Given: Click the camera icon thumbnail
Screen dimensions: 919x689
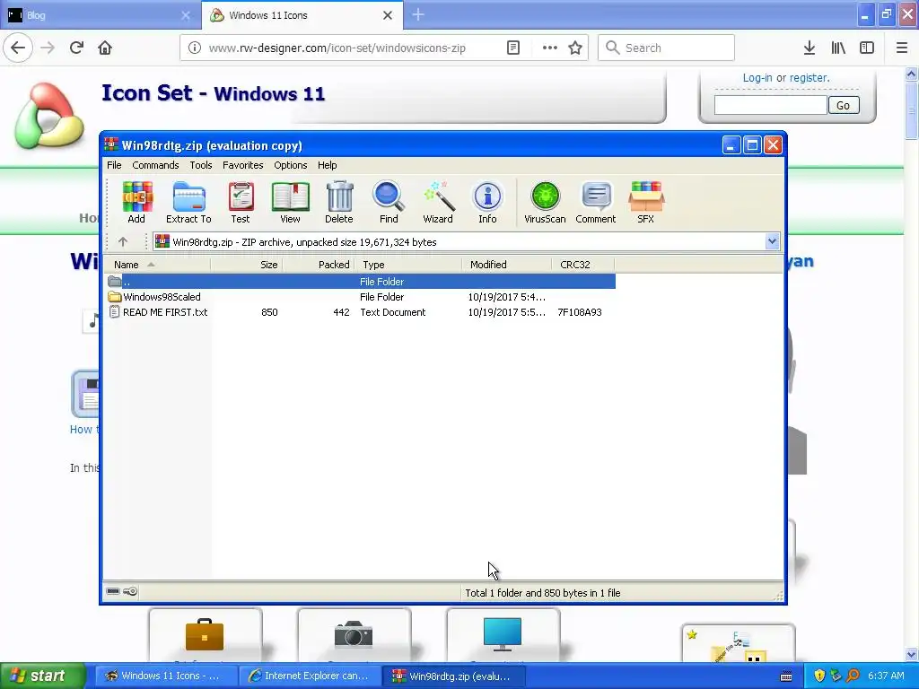Looking at the screenshot, I should click(x=354, y=634).
